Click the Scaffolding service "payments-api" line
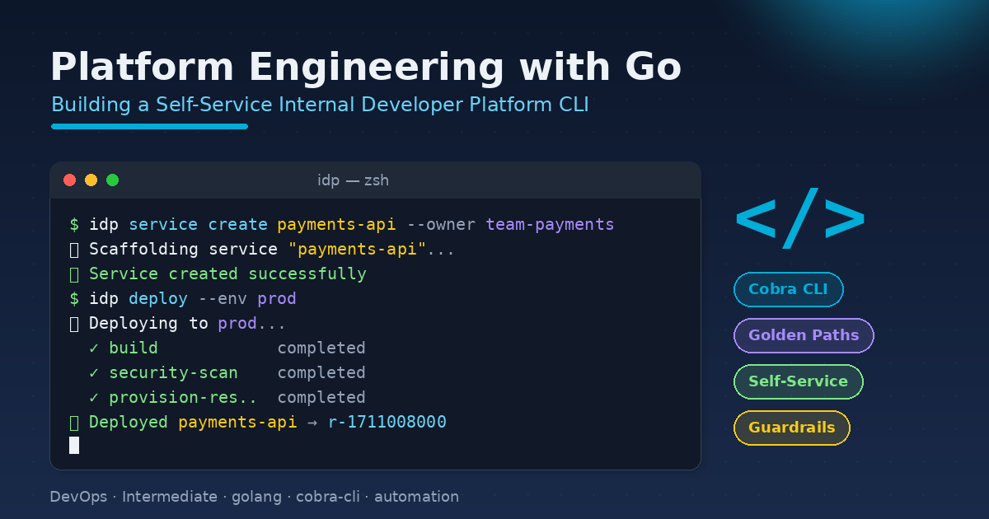Viewport: 989px width, 519px height. pos(262,250)
